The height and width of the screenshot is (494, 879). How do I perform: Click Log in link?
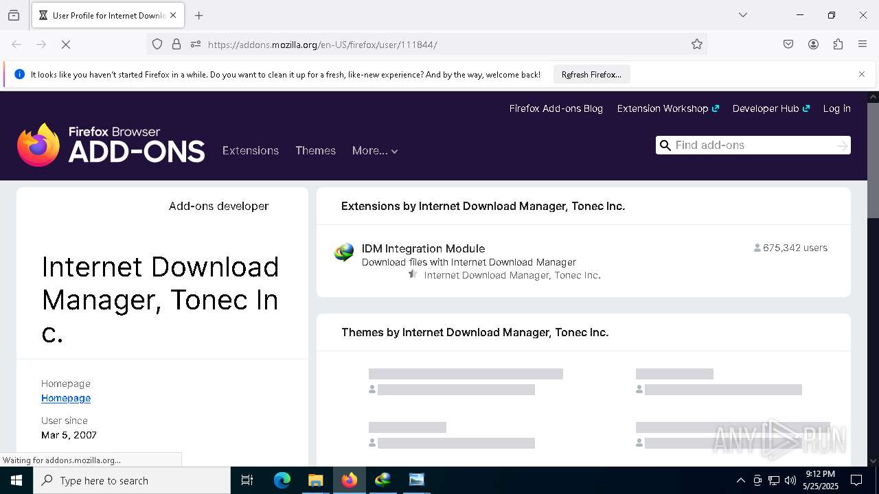click(x=836, y=108)
